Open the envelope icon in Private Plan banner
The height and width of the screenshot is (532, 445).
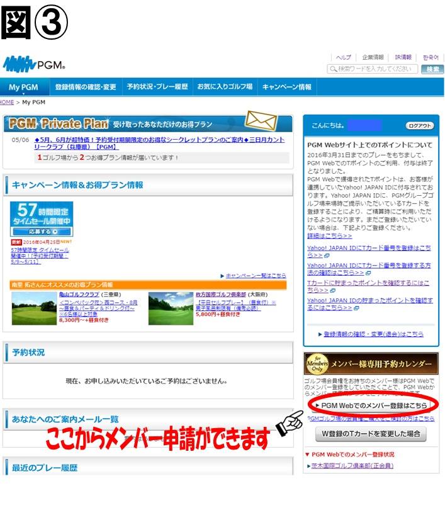point(261,120)
